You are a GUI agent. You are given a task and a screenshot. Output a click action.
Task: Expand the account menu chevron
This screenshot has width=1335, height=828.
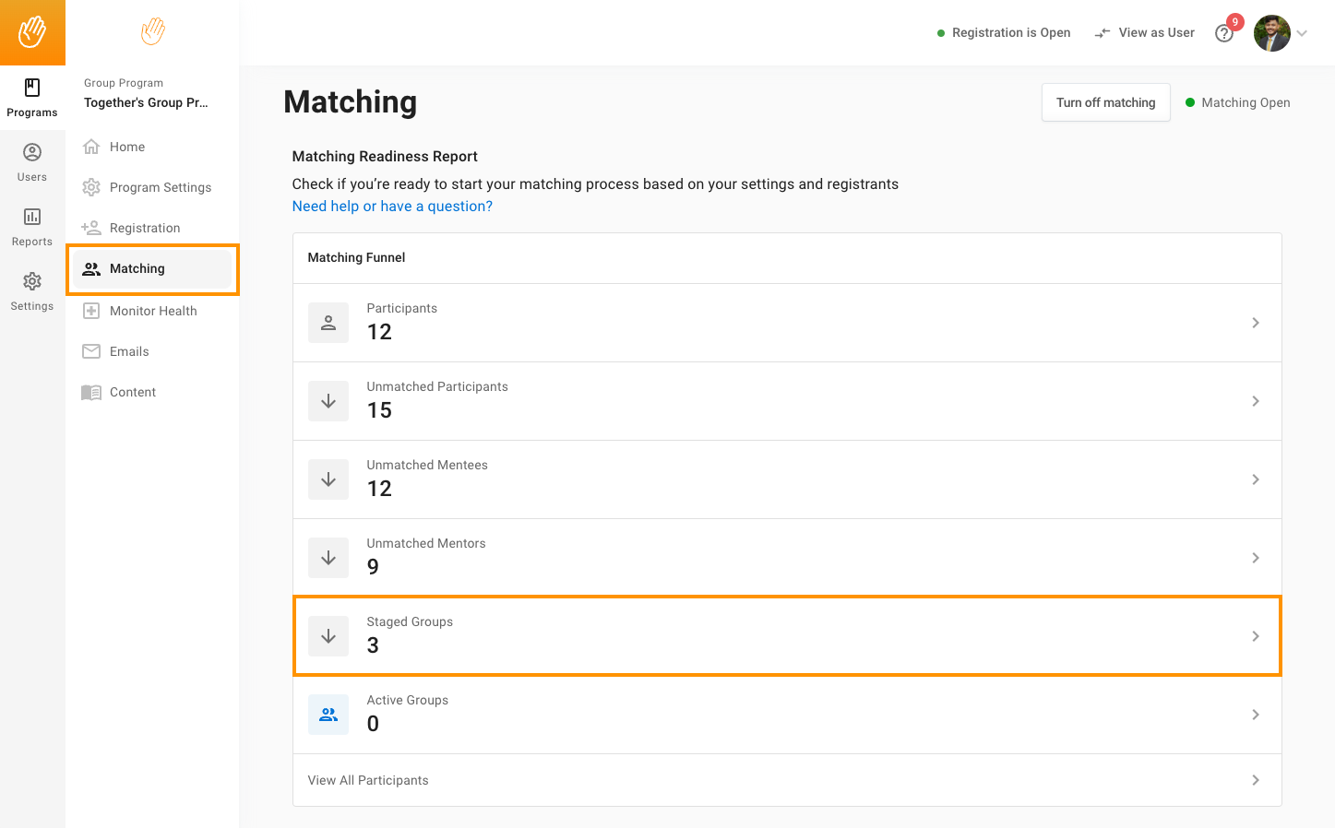[1302, 33]
